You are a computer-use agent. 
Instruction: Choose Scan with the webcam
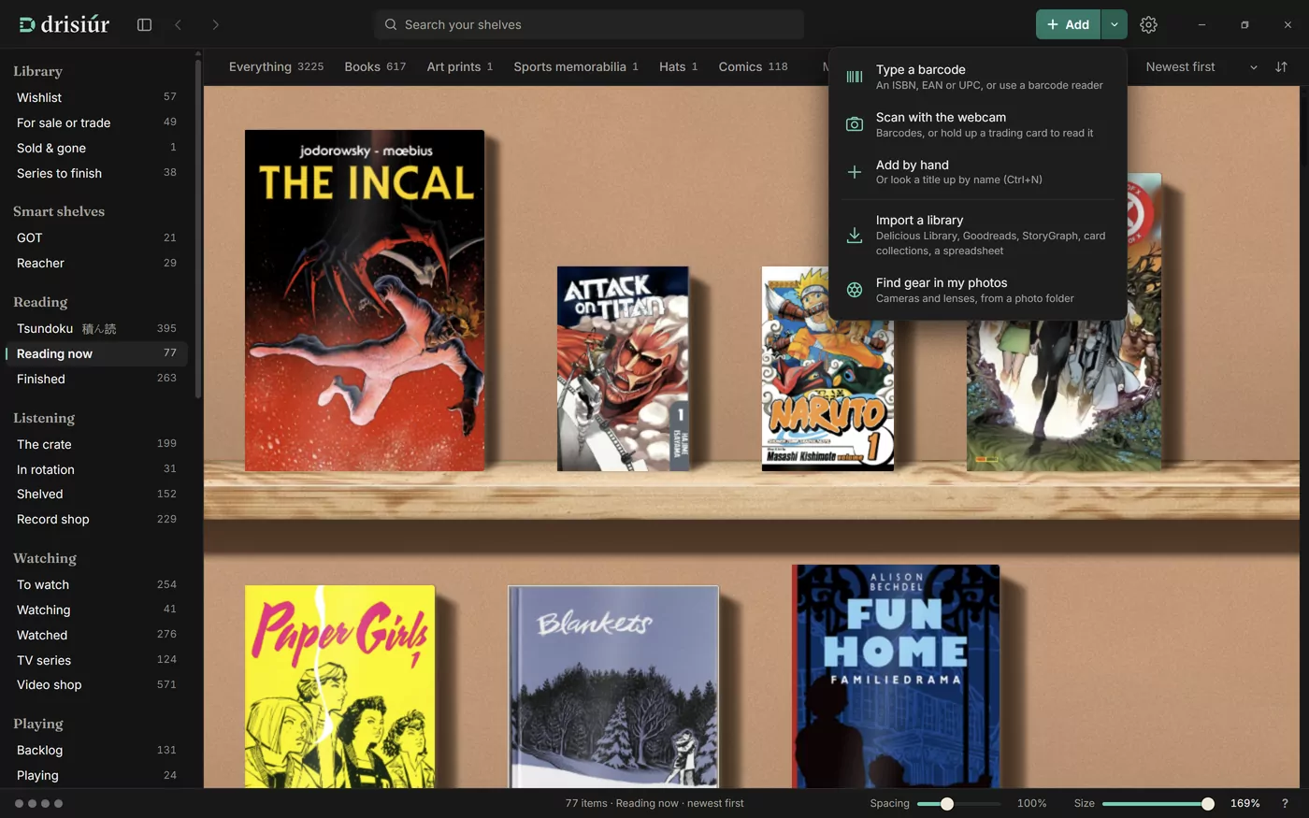pyautogui.click(x=977, y=124)
